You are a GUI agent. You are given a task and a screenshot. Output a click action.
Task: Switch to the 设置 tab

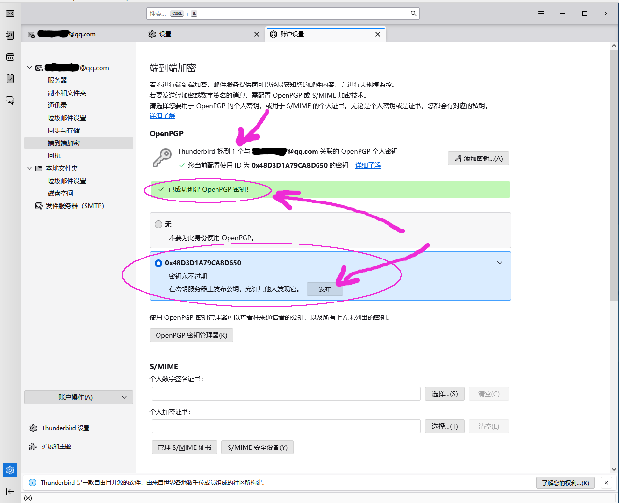coord(165,34)
